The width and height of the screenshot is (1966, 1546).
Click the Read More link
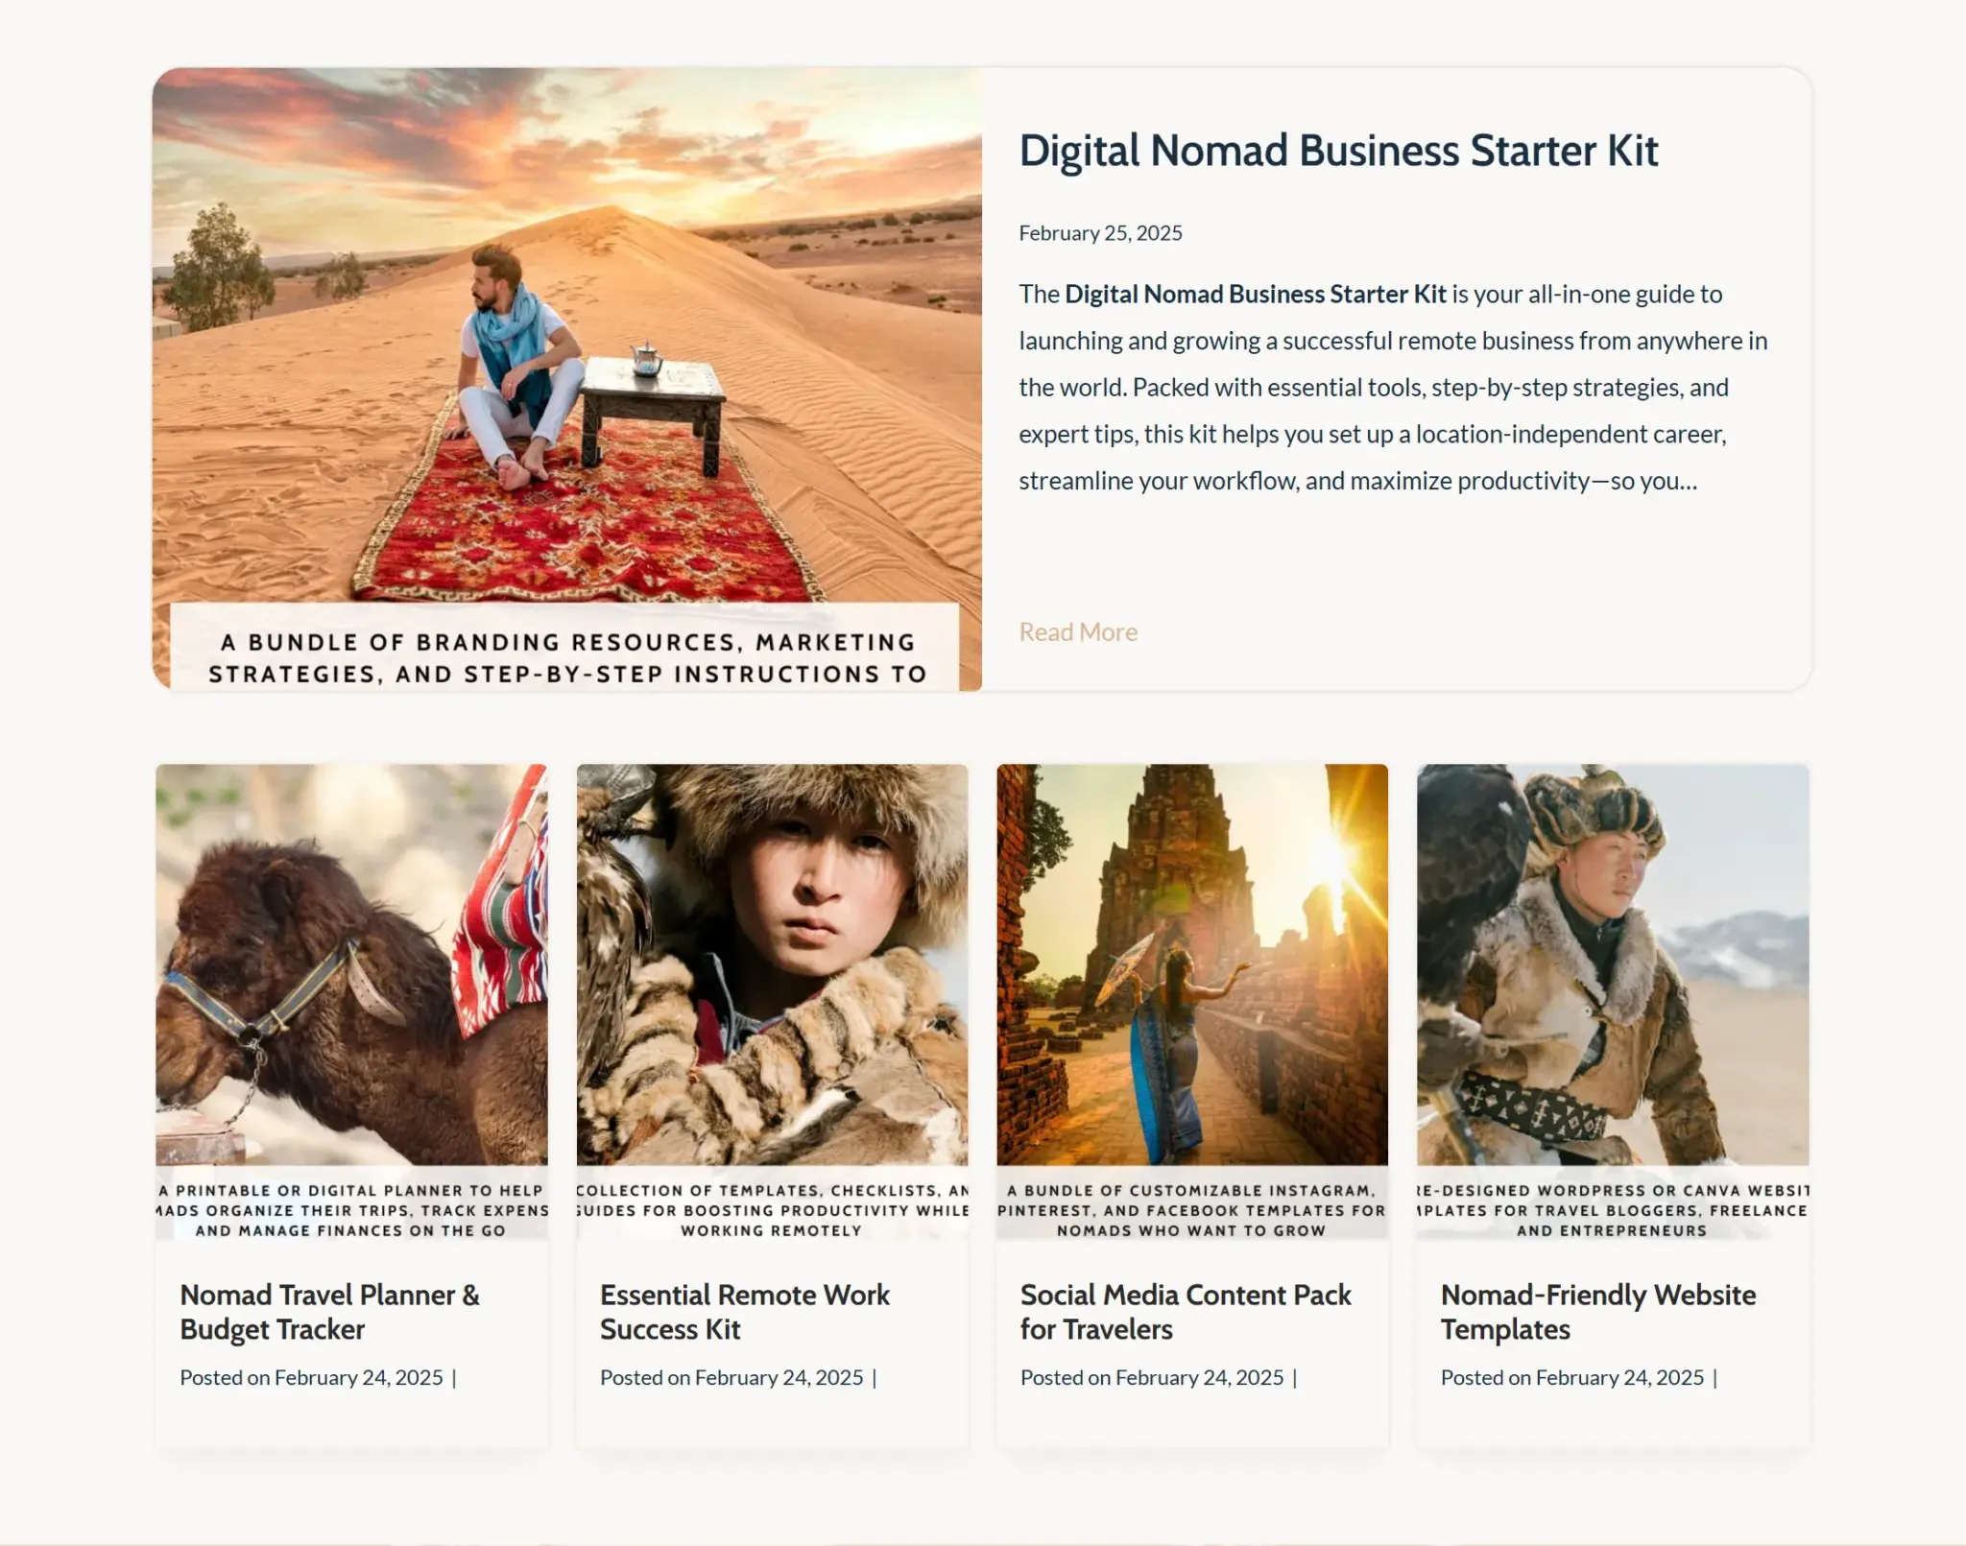(x=1078, y=632)
